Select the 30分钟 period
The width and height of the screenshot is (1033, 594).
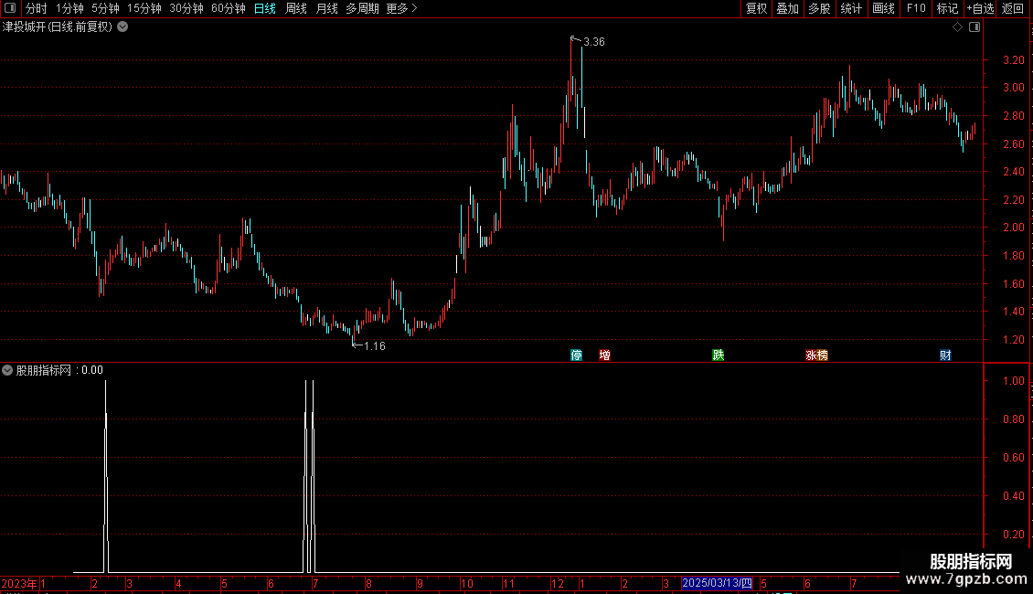click(x=186, y=8)
